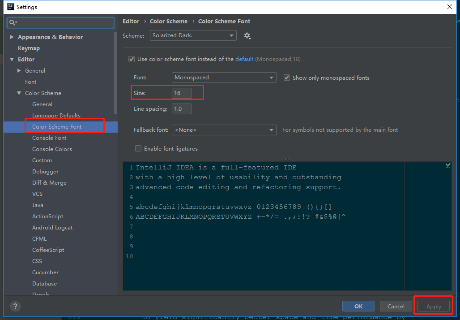Click the Line spacing input field
Viewport: 460px width, 320px height.
pyautogui.click(x=182, y=109)
